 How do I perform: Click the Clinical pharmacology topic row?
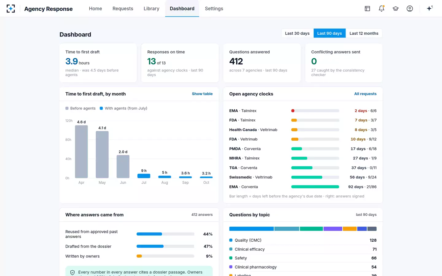tap(303, 267)
